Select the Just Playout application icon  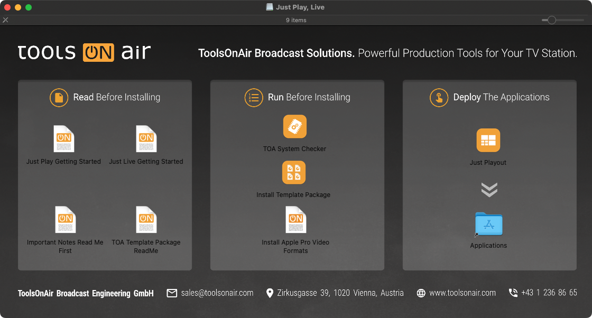[x=488, y=141]
